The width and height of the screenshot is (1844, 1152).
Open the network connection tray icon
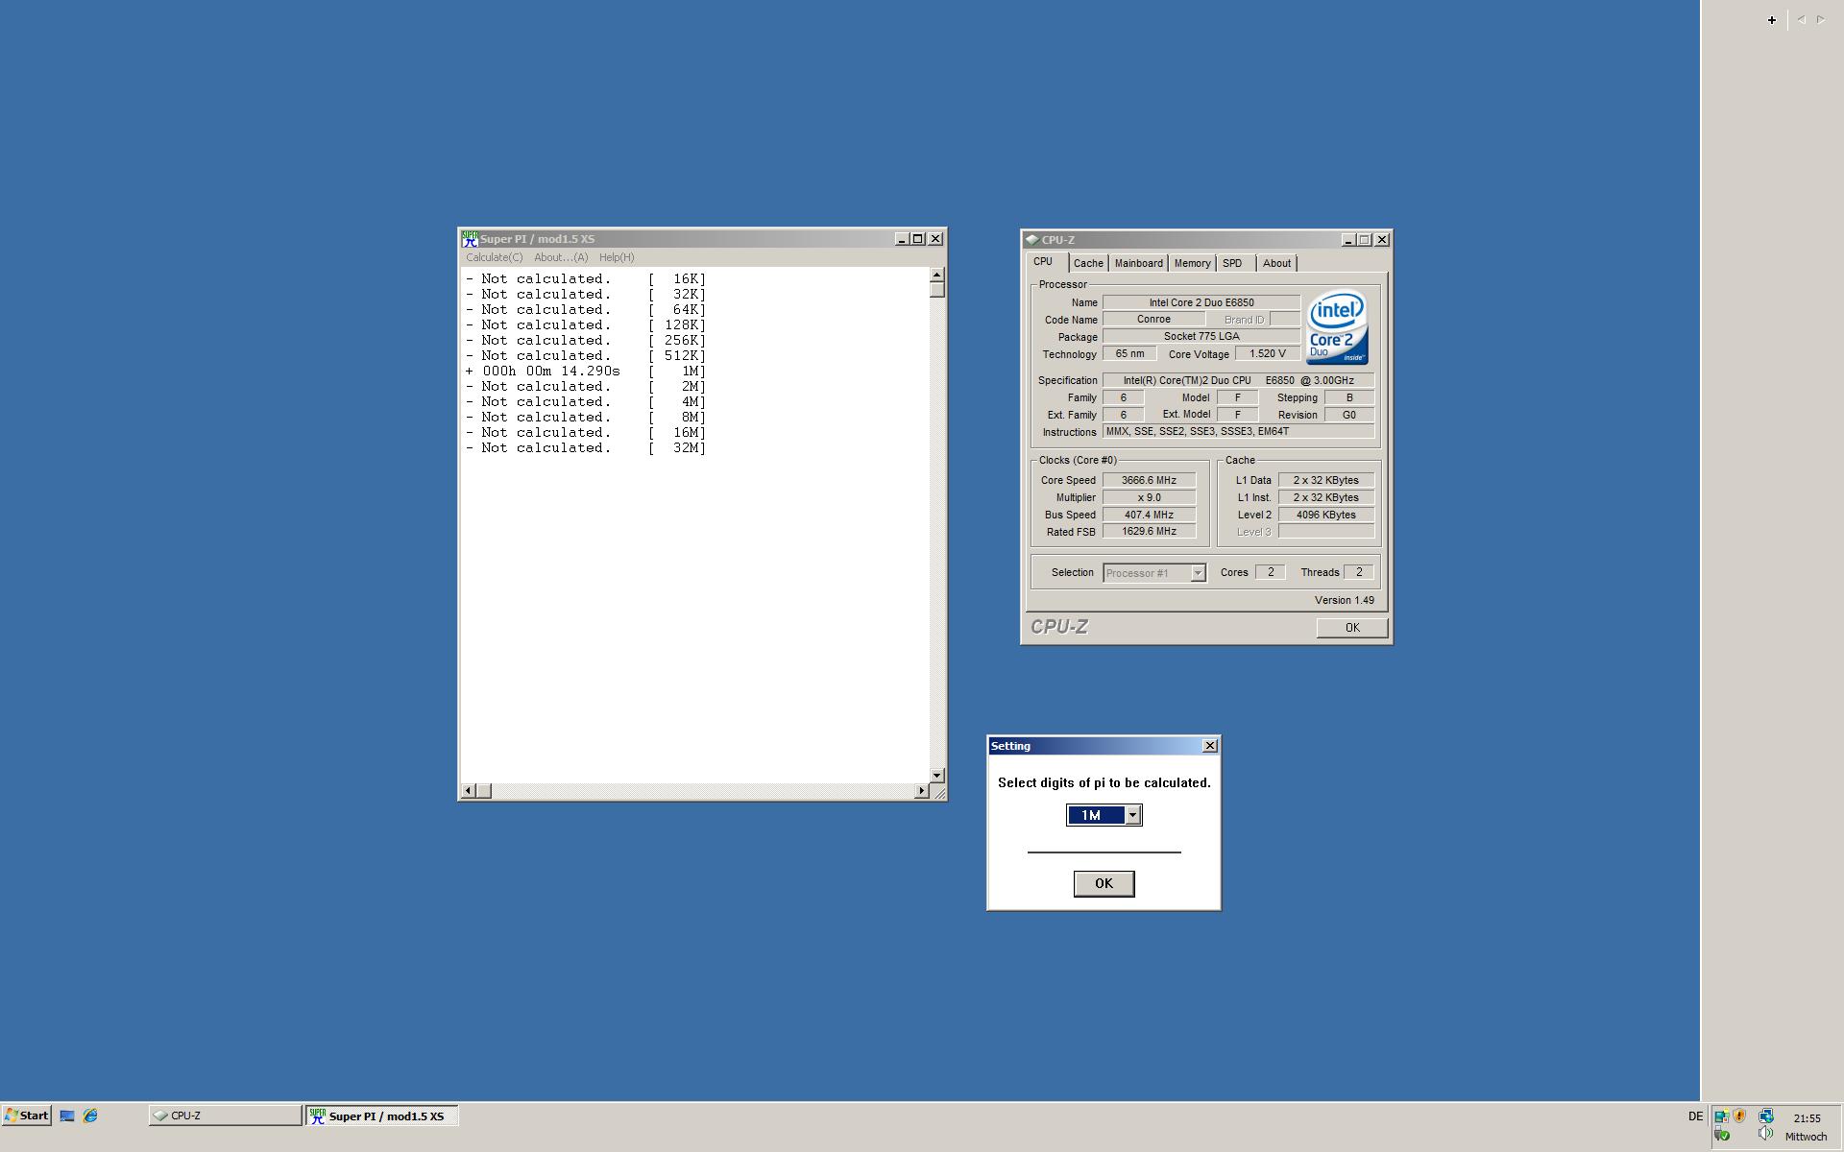[x=1765, y=1116]
